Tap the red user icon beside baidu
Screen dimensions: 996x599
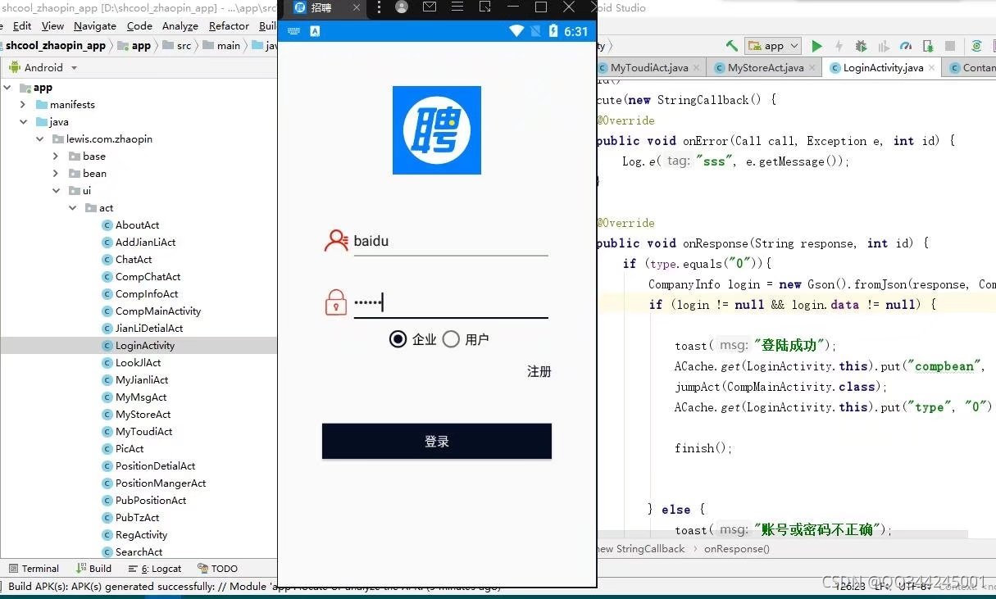coord(336,241)
